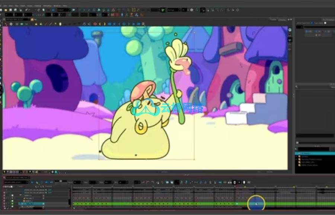The height and width of the screenshot is (215, 335).
Task: Click the folder icon of the second library item
Action: coord(299,156)
